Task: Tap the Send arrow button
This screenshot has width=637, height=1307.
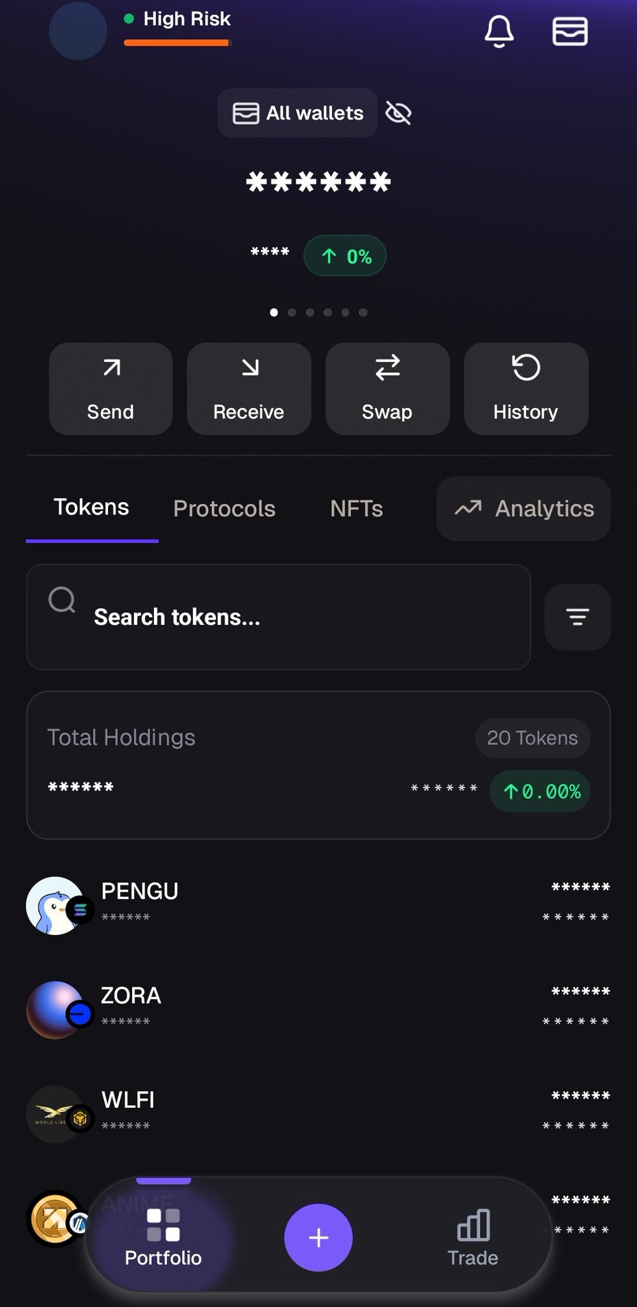Action: pyautogui.click(x=111, y=389)
